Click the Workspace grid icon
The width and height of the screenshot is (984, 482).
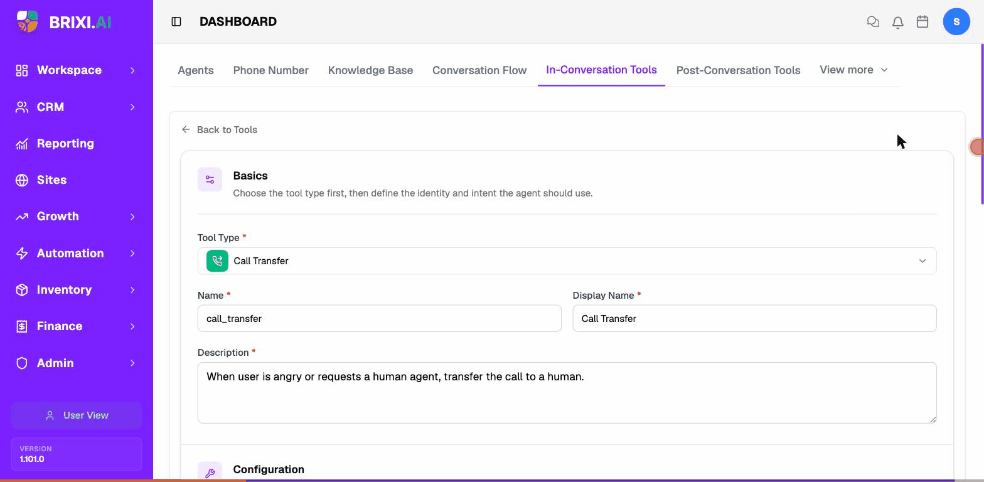22,70
